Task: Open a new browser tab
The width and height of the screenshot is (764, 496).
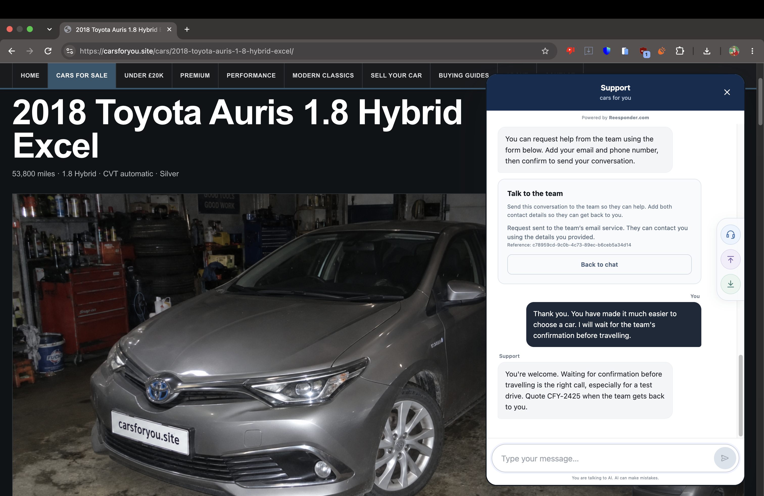Action: 187,30
